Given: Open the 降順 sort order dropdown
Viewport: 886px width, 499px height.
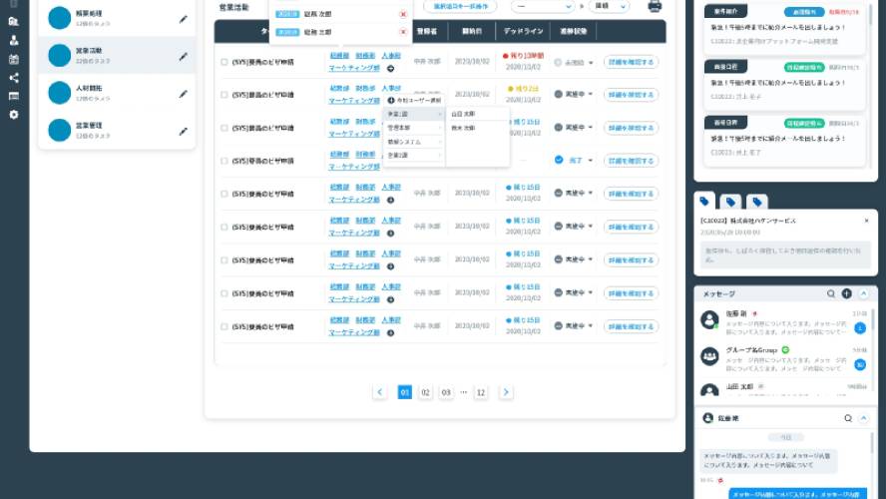Looking at the screenshot, I should pyautogui.click(x=609, y=6).
